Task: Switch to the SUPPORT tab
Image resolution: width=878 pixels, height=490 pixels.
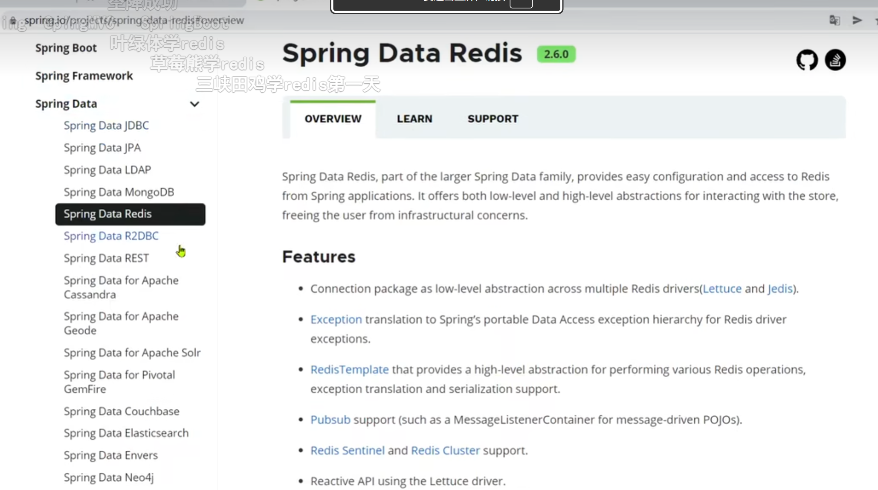Action: coord(493,119)
